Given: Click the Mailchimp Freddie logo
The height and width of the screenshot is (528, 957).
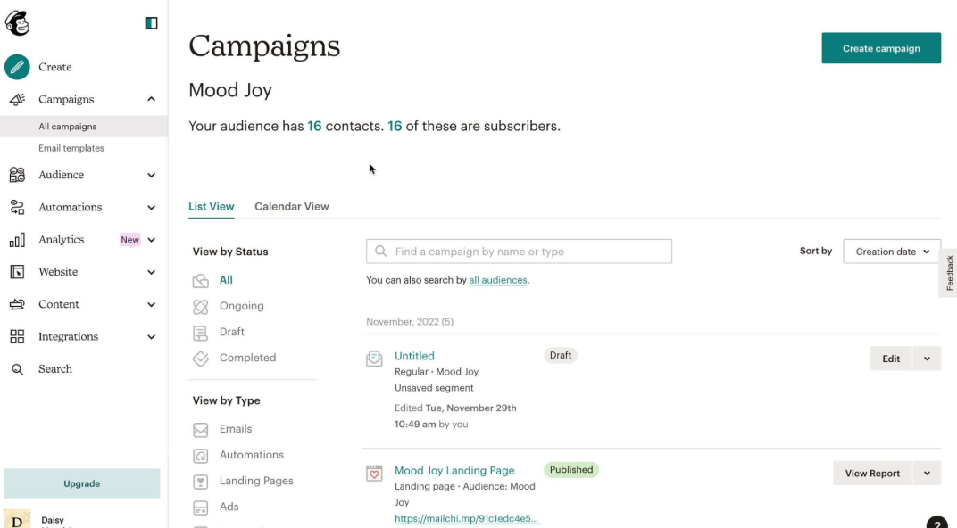Looking at the screenshot, I should 17,23.
